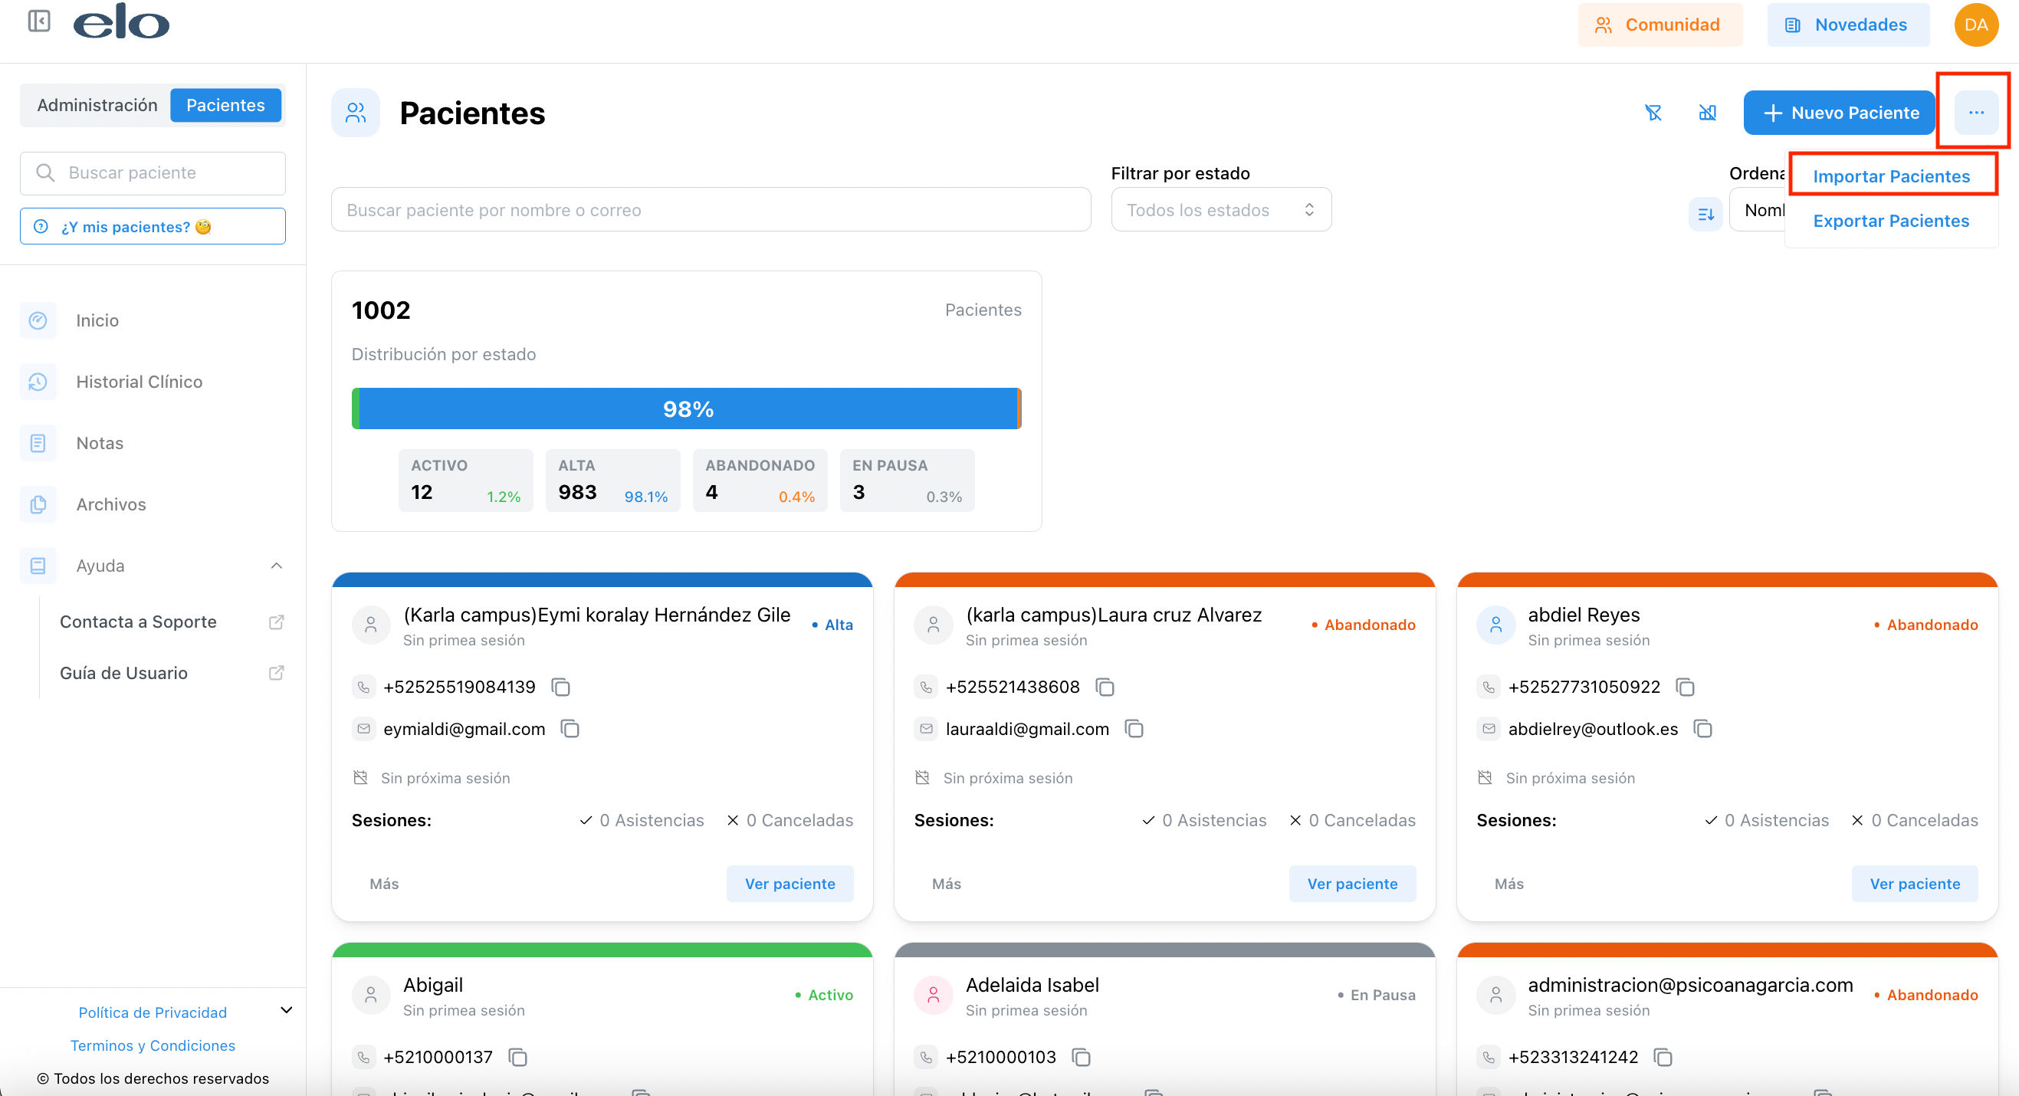Copy email abdielrey@outlook.es
The image size is (2019, 1096).
pos(1702,729)
